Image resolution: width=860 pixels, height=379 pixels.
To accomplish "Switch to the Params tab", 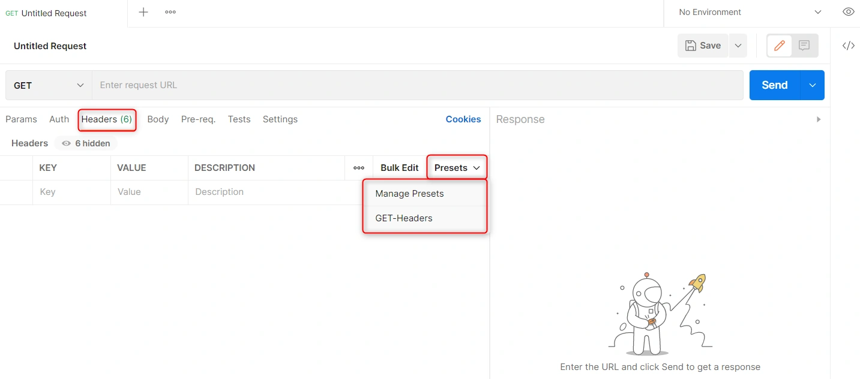I will [21, 119].
